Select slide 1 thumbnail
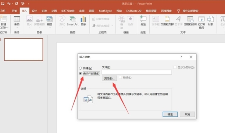 (24, 49)
